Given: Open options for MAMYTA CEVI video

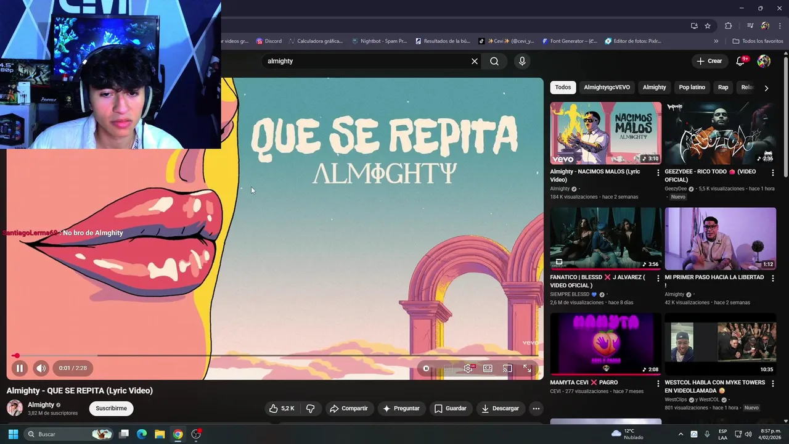Looking at the screenshot, I should pyautogui.click(x=658, y=384).
